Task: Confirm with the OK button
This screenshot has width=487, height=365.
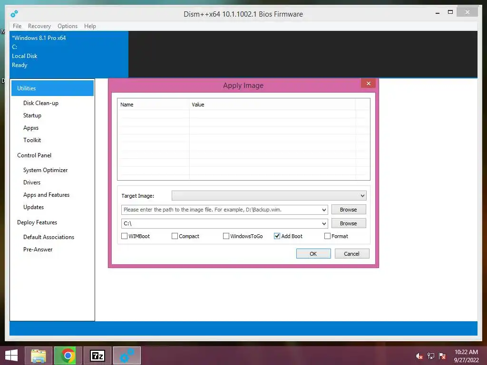Action: (313, 254)
